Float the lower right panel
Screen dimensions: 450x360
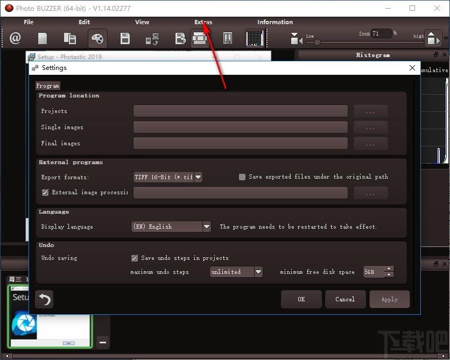436,264
